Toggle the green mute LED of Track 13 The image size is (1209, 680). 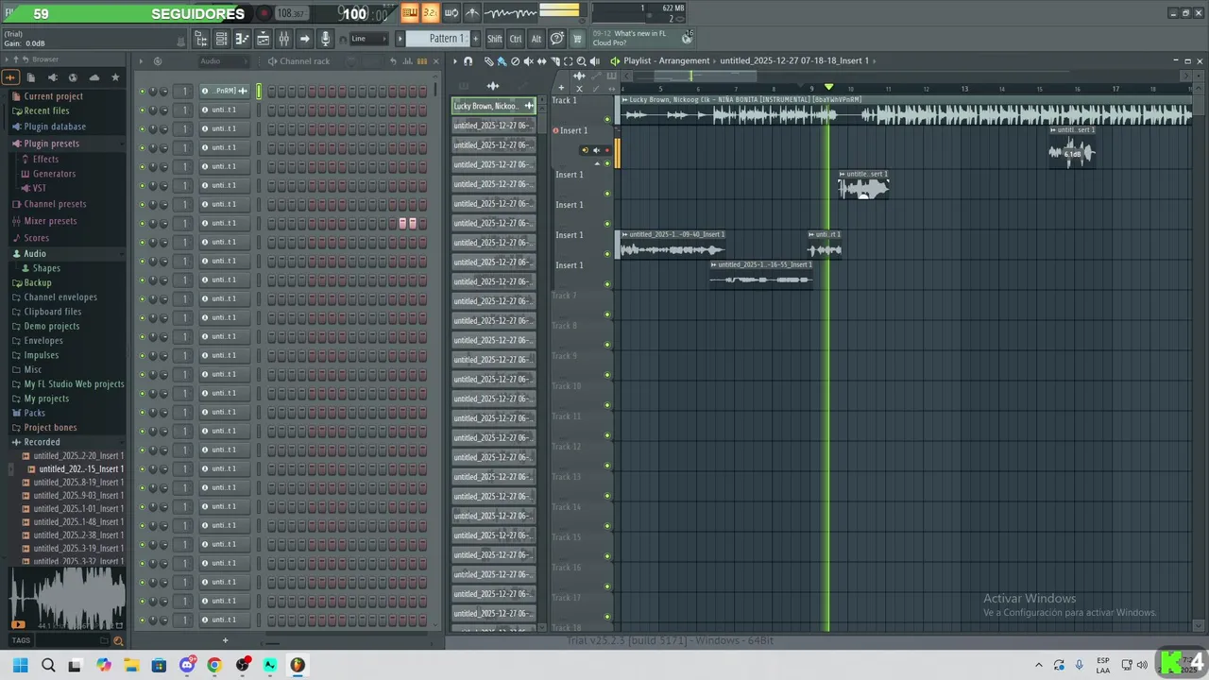[x=607, y=496]
